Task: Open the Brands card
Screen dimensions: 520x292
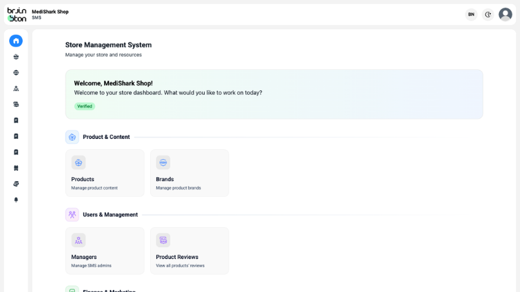Action: [x=189, y=173]
